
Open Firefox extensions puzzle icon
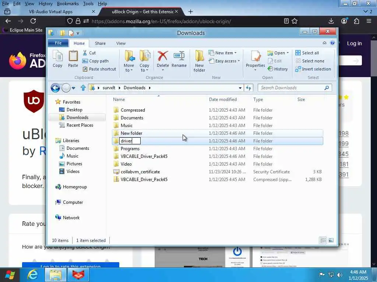(x=356, y=21)
